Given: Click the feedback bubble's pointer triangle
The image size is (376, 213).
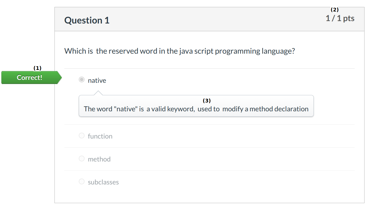Looking at the screenshot, I should pos(98,93).
